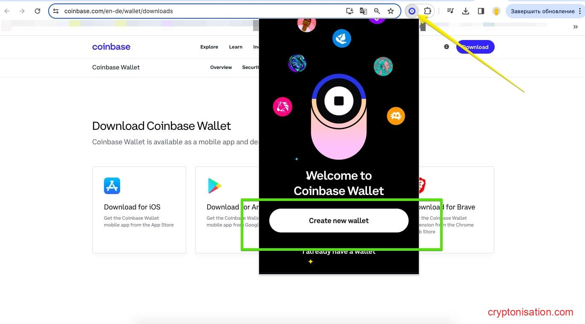Select the Download for iOS card
The height and width of the screenshot is (324, 585).
139,209
